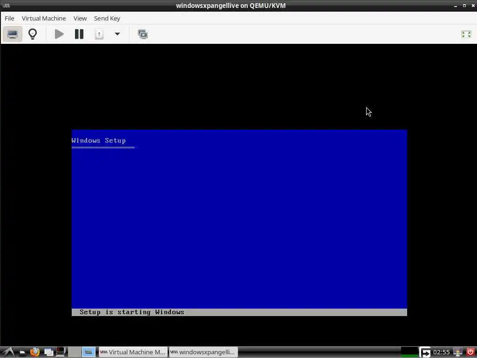The height and width of the screenshot is (358, 477).
Task: Switch console to fullscreen mode
Action: click(466, 34)
